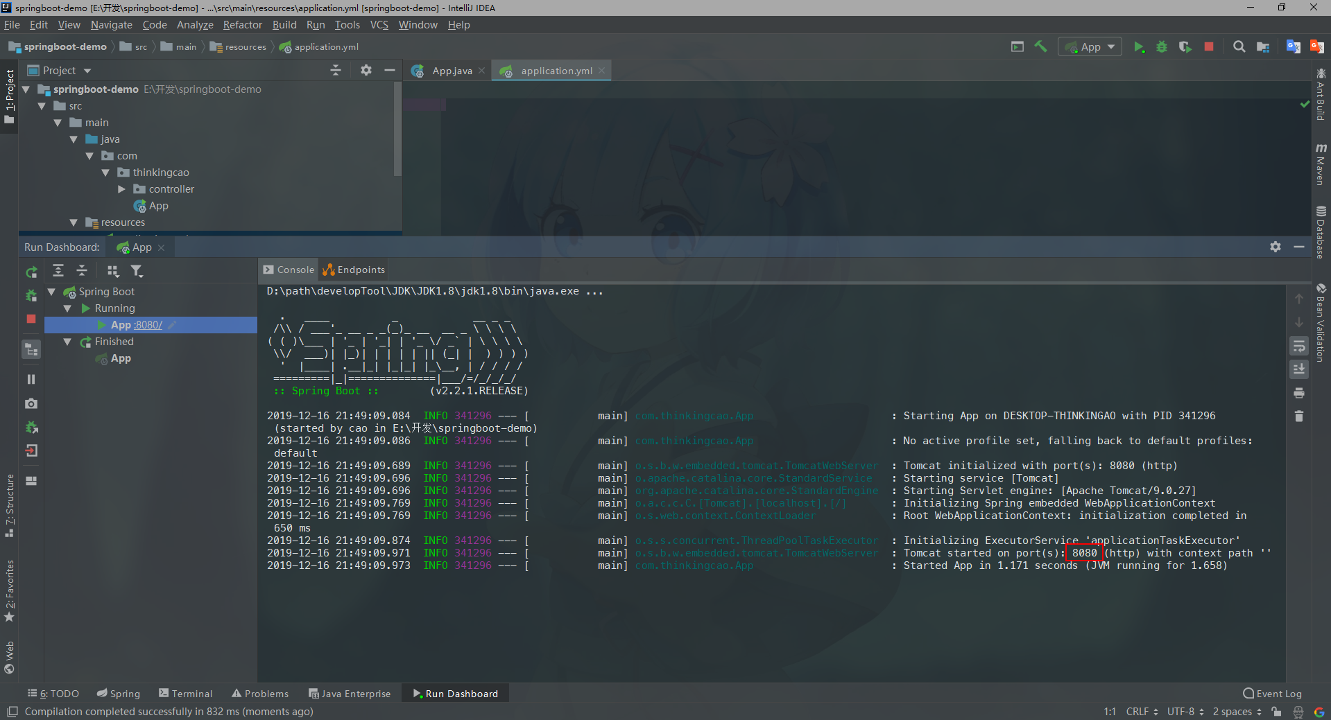Toggle show configuration tree button in dashboard
The image size is (1331, 720).
31,350
